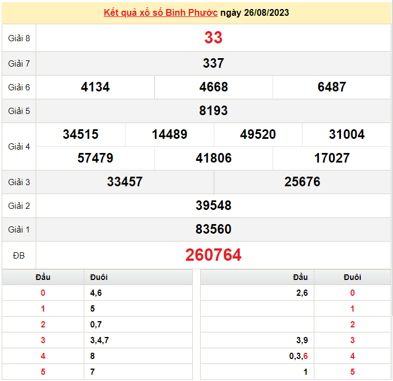Click the Giải 6 number 4134
The image size is (393, 381).
click(x=95, y=87)
